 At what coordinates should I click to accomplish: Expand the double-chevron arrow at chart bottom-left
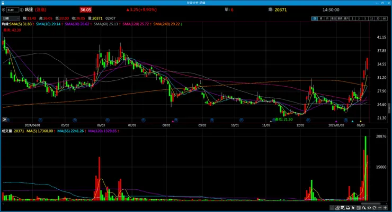click(x=4, y=119)
